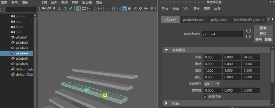This screenshot has width=275, height=108.
Task: Switch to the pCubeShape1 tab
Action: pos(194,20)
